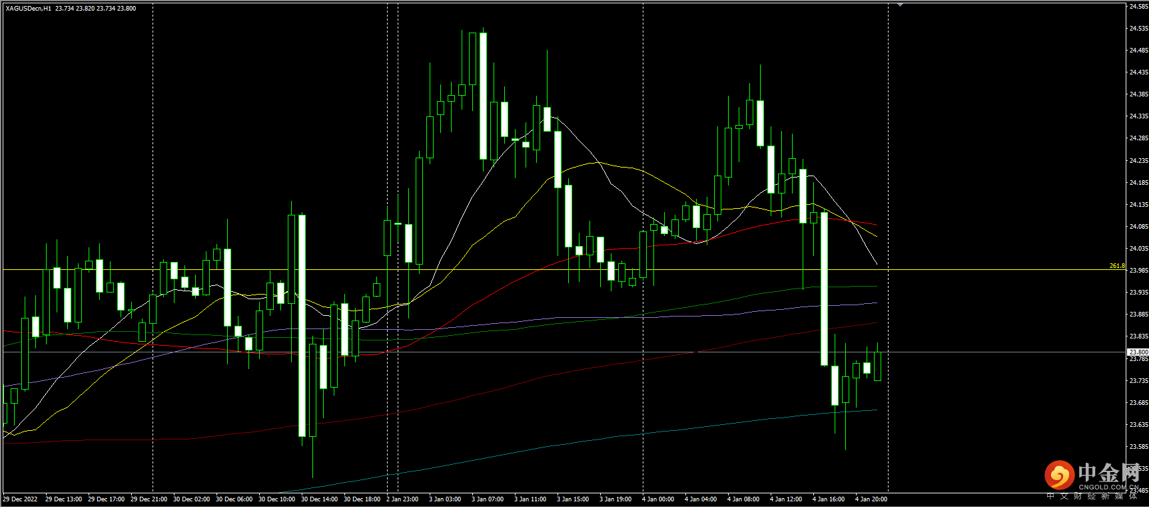
Task: Click the 4 Jan 00:00 time label
Action: 657,499
